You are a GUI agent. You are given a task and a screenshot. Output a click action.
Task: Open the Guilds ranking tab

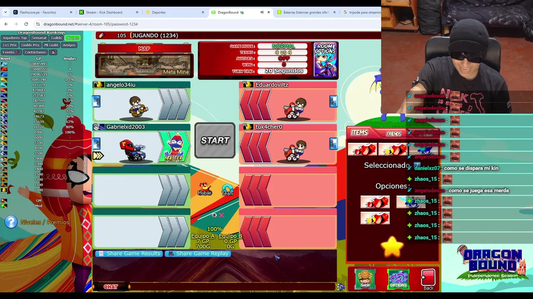click(x=57, y=38)
